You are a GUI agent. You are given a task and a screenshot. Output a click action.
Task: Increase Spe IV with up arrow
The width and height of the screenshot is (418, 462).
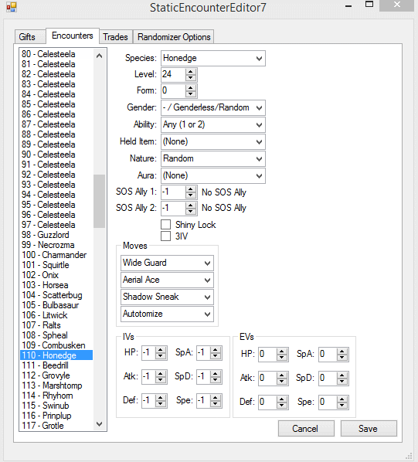(216, 398)
